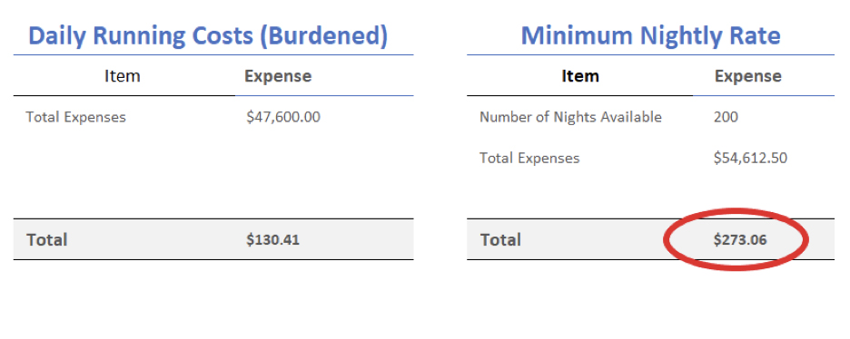Viewport: 850px width, 339px height.
Task: Select the circled $273.06 total value
Action: pyautogui.click(x=740, y=239)
